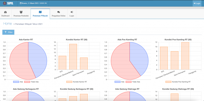This screenshot has width=204, height=101.
Task: Toggle Tidak Ada legend in Ada Kantor RT chart
Action: pos(31,82)
